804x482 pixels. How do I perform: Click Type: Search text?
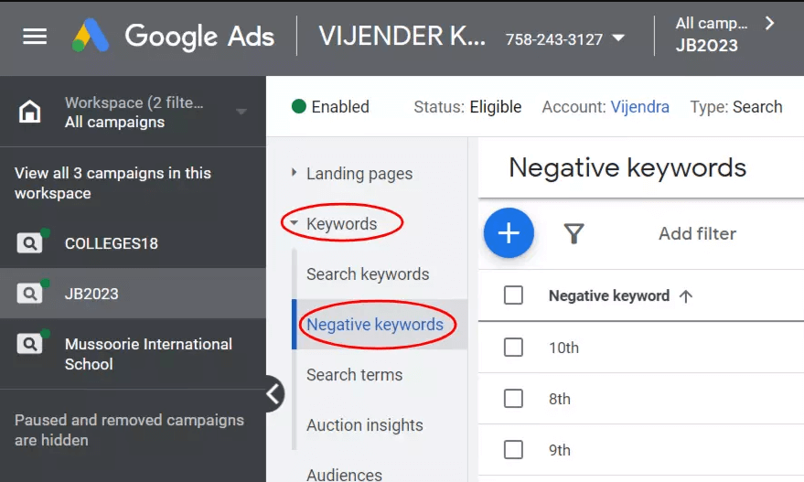(735, 107)
